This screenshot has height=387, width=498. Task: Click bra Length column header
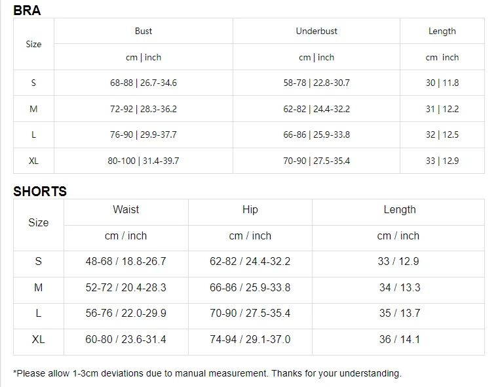442,31
